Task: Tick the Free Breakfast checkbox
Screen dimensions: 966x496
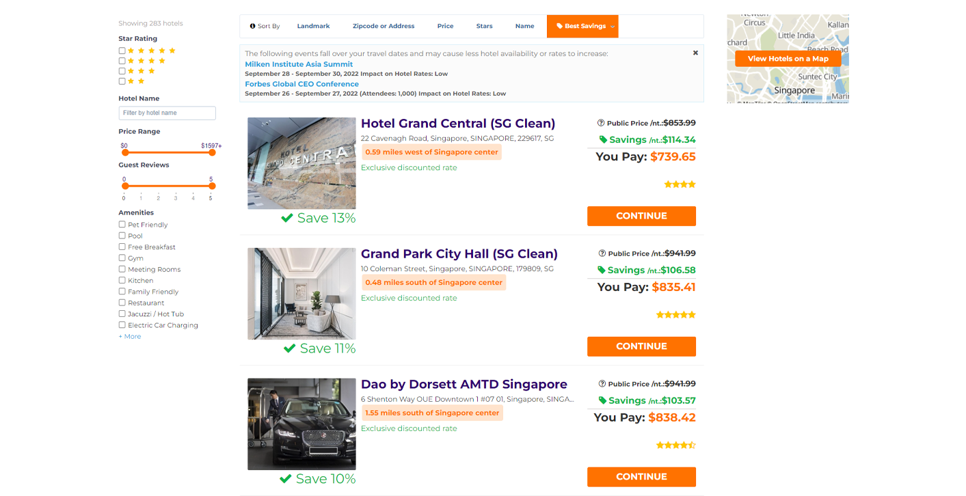Action: (122, 247)
